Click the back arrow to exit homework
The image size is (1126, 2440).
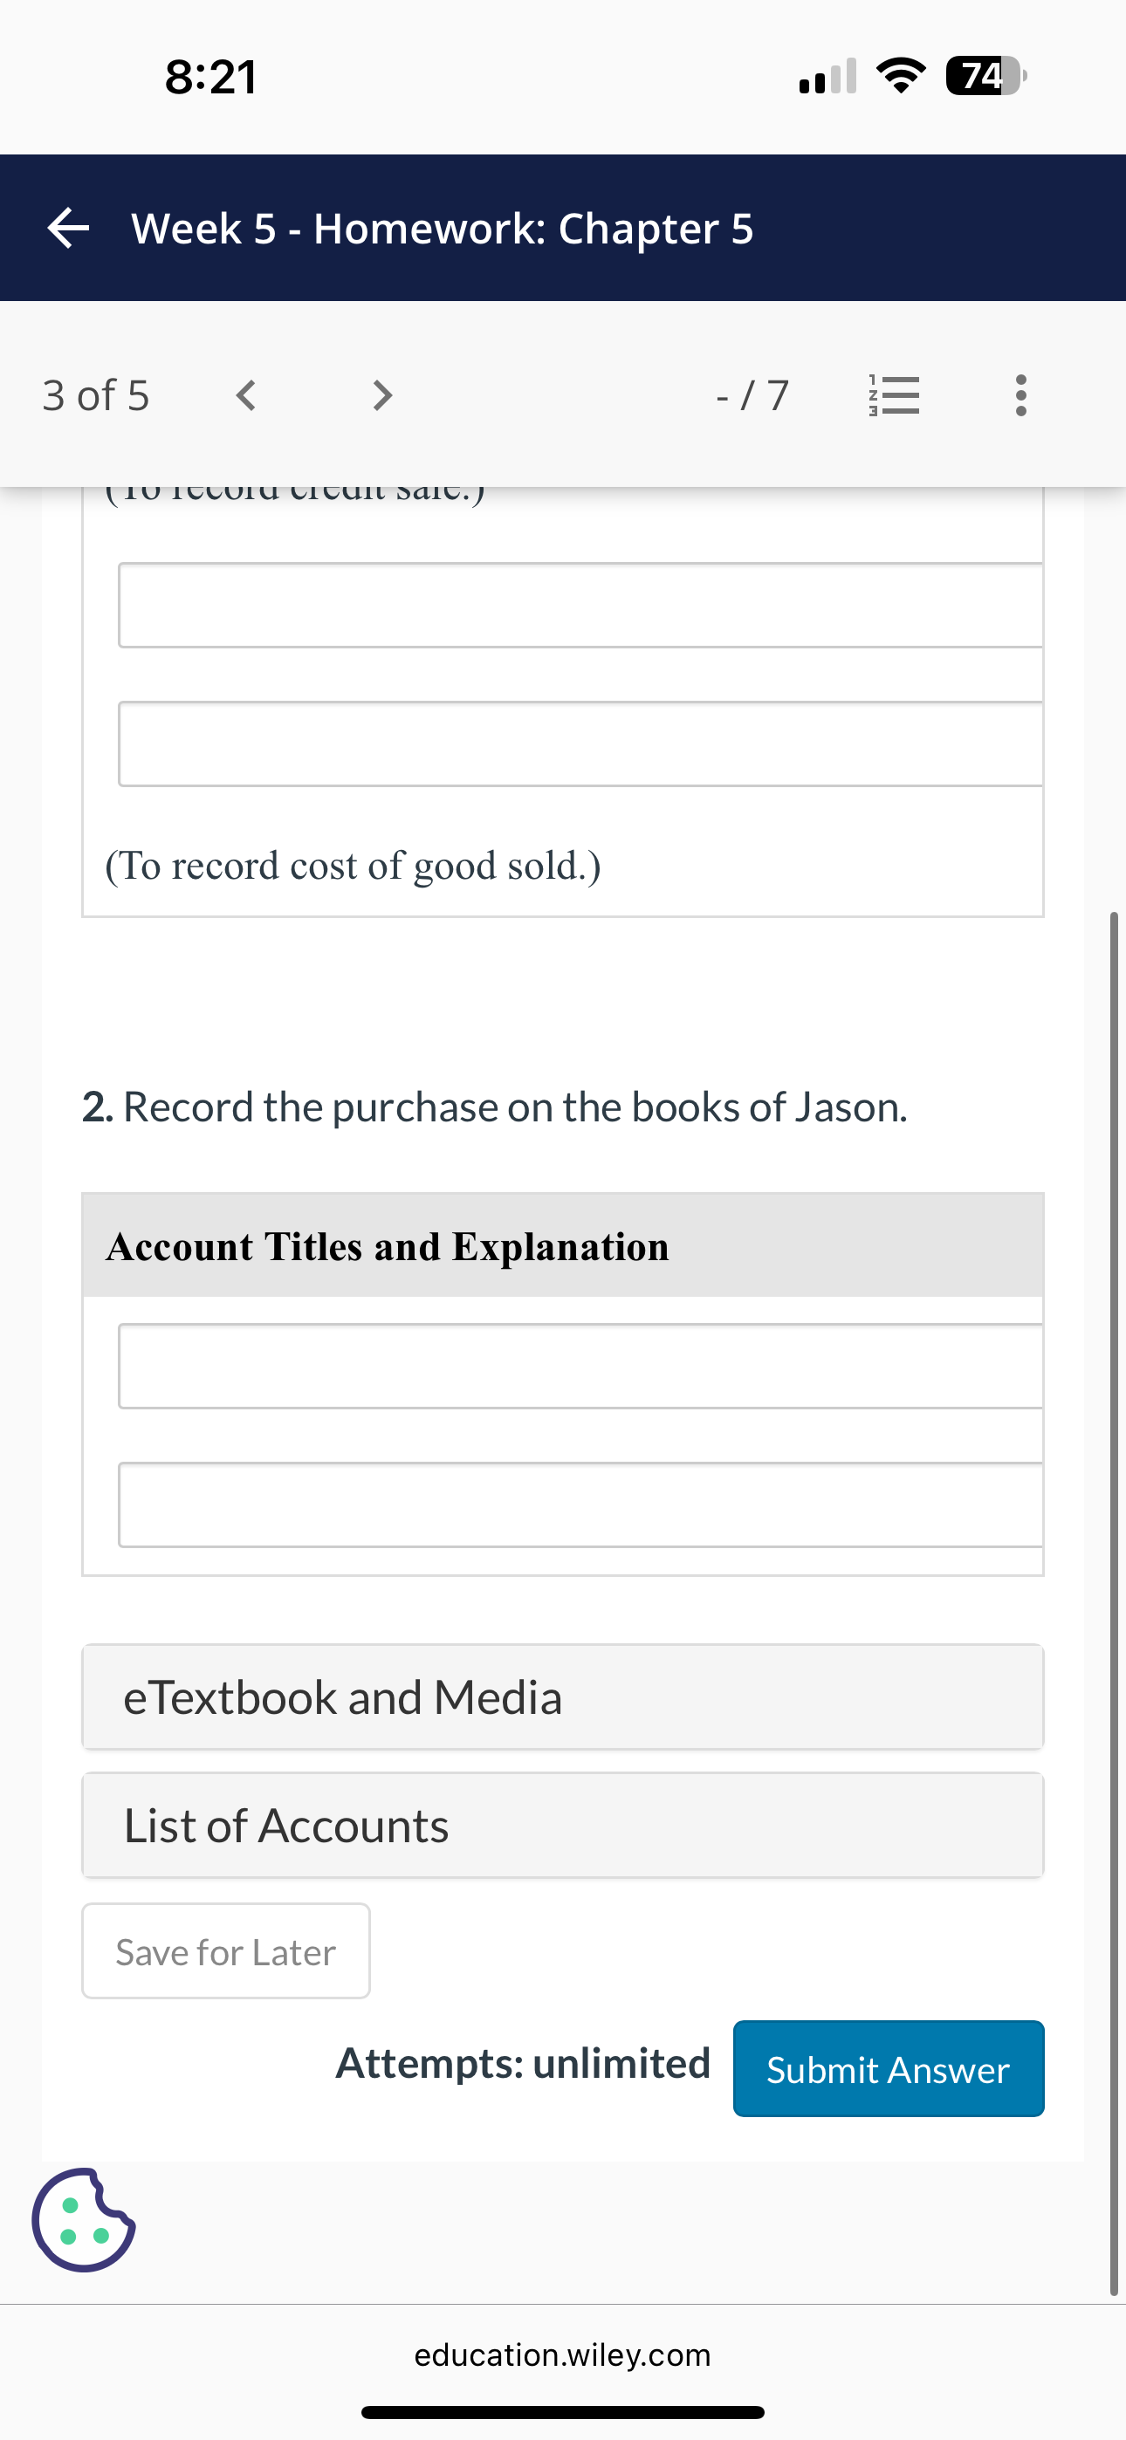(x=67, y=229)
